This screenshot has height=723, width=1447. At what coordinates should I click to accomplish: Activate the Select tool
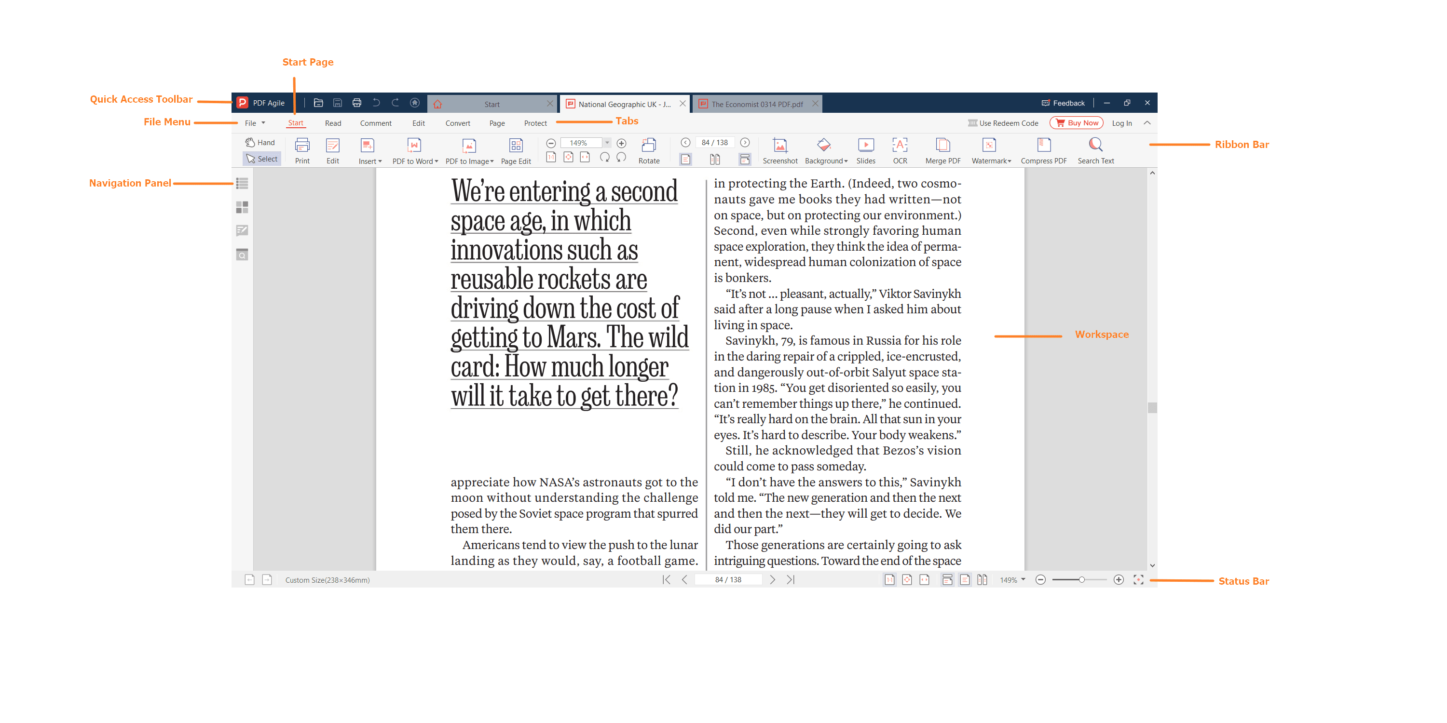coord(262,159)
